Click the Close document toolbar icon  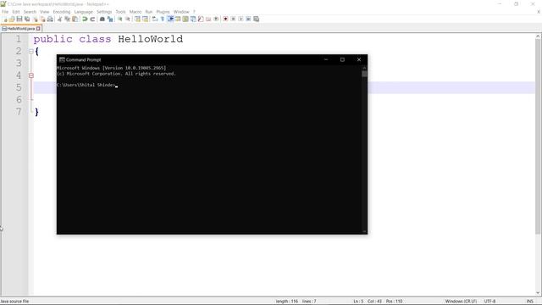[36, 19]
